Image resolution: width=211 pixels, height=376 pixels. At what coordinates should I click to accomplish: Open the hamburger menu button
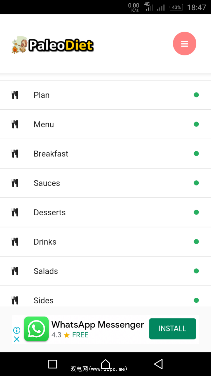(x=184, y=44)
